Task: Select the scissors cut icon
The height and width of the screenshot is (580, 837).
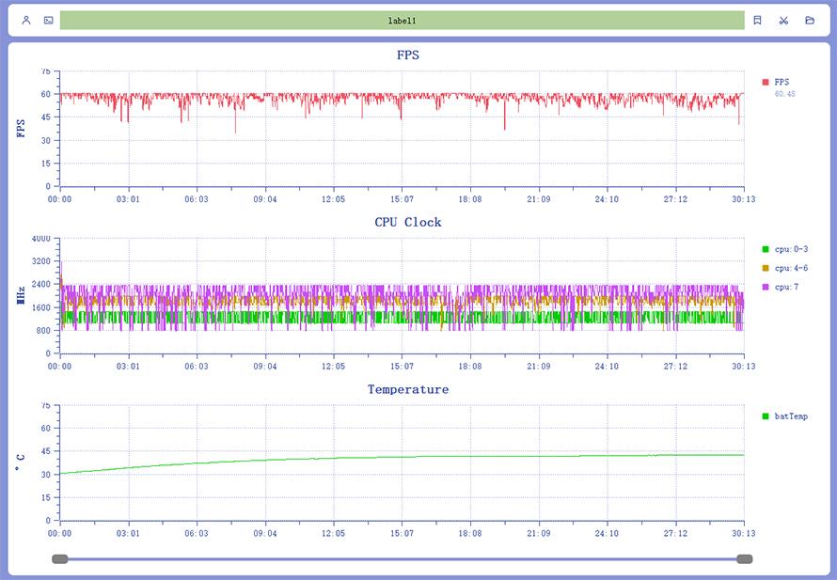Action: tap(782, 20)
